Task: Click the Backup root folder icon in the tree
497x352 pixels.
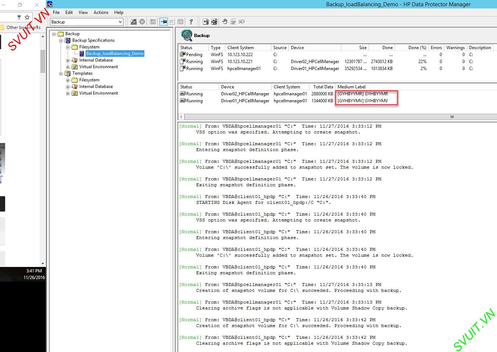Action: 61,34
